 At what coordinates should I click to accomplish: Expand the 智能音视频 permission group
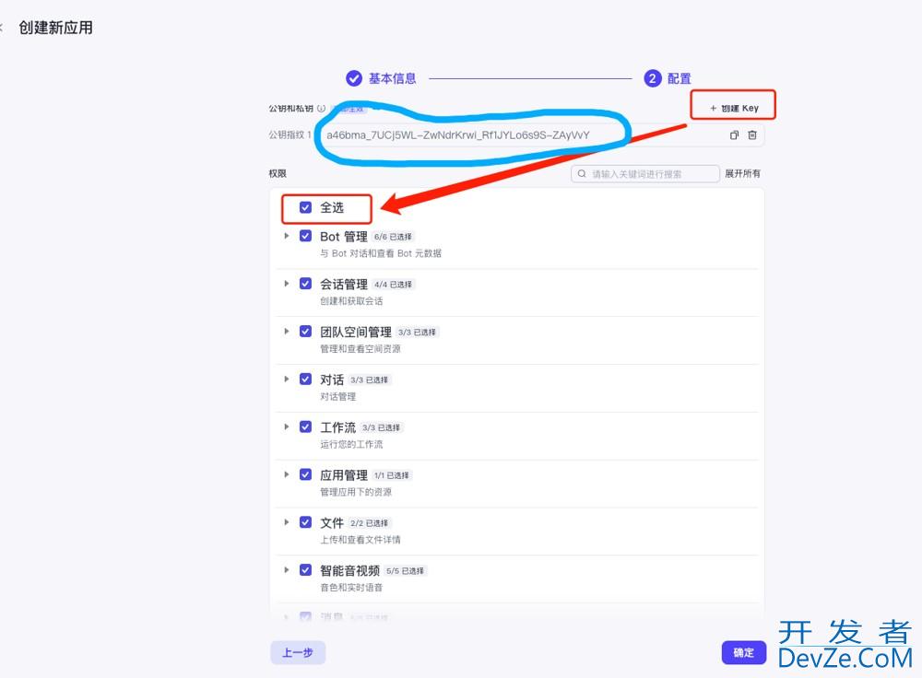287,570
